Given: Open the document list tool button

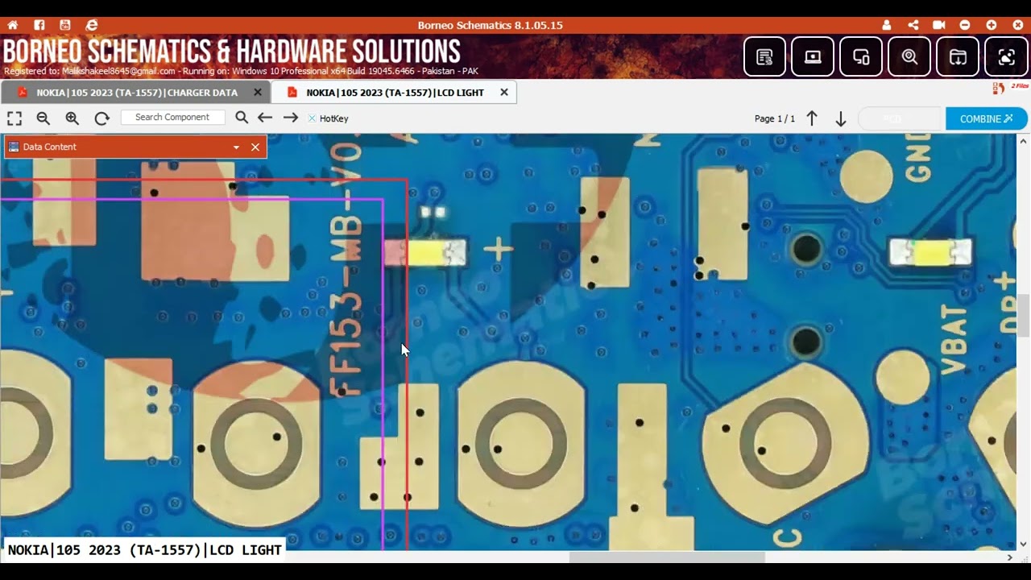Looking at the screenshot, I should point(764,56).
